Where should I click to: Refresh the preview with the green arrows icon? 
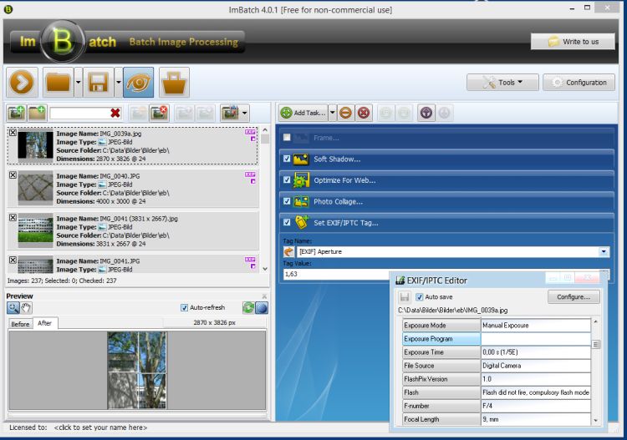point(248,307)
